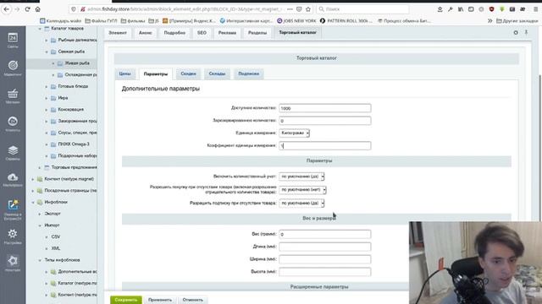The image size is (542, 304).
Task: Open the Настройки gear icon in sidebar
Action: tap(13, 236)
